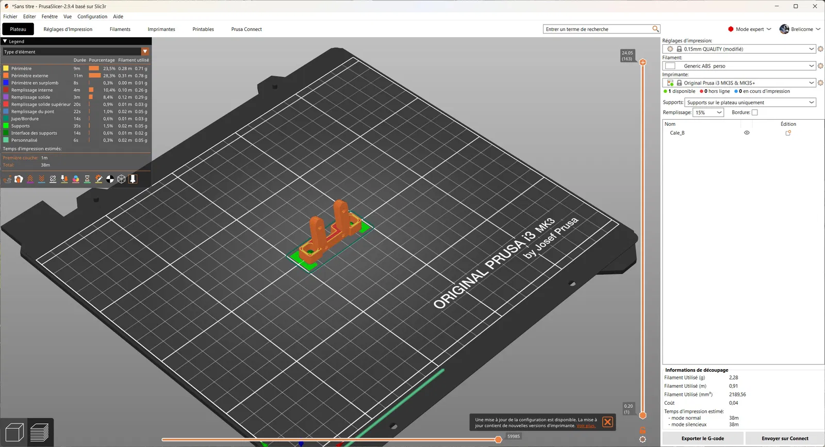Expand the Brelicorne account menu chevron
The width and height of the screenshot is (825, 447).
[x=818, y=29]
